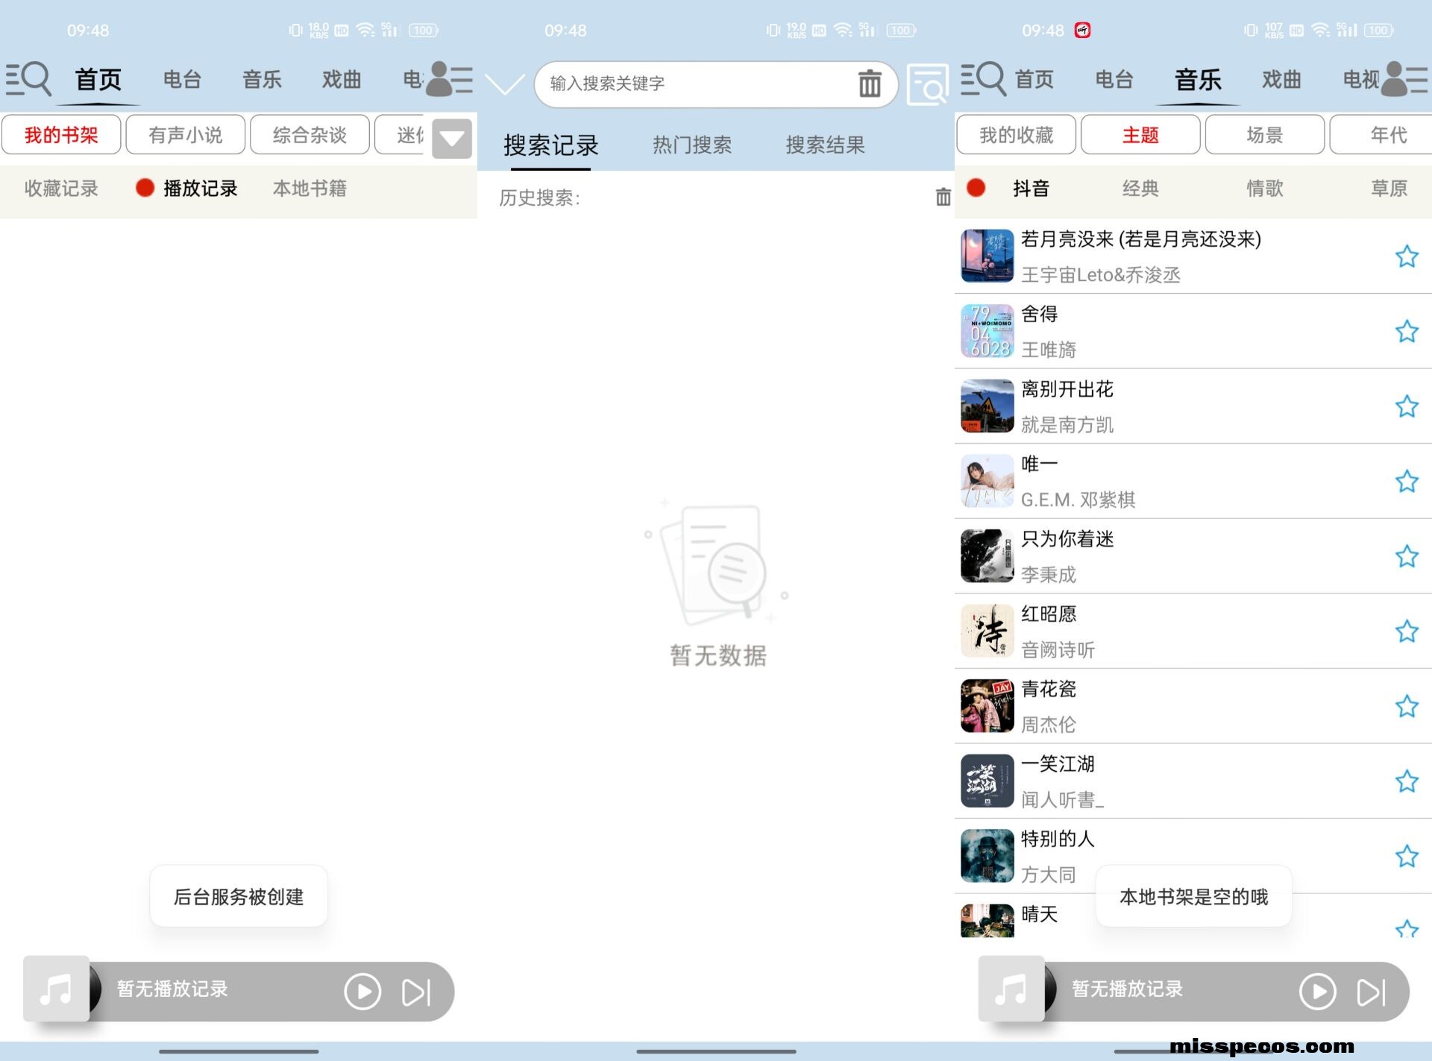Select 我的收藏 category button

click(x=1017, y=135)
